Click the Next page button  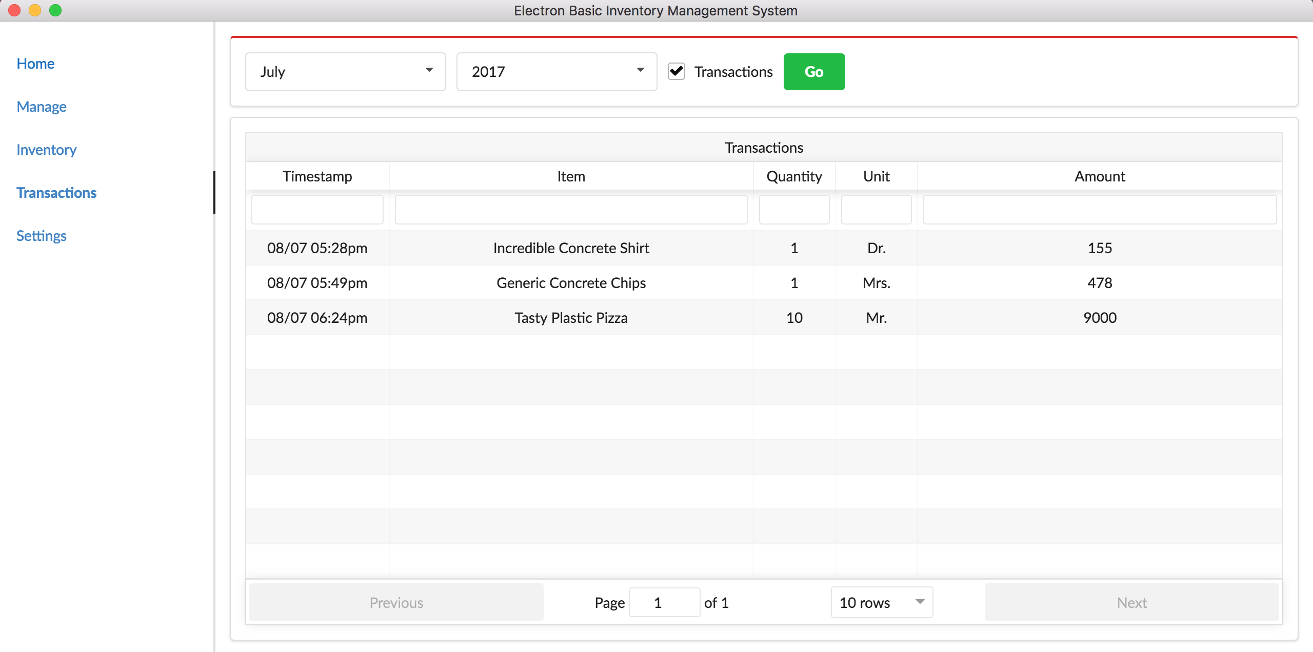1132,602
